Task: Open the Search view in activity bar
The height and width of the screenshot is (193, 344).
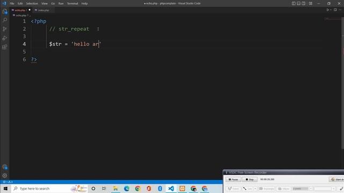Action: coord(5,20)
